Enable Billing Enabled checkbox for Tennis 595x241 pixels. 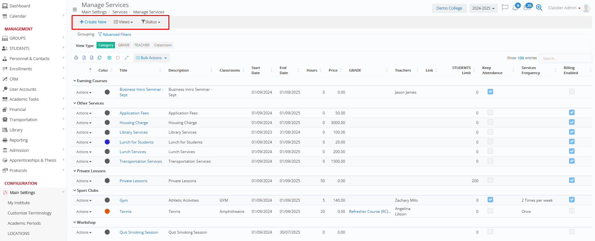point(572,211)
